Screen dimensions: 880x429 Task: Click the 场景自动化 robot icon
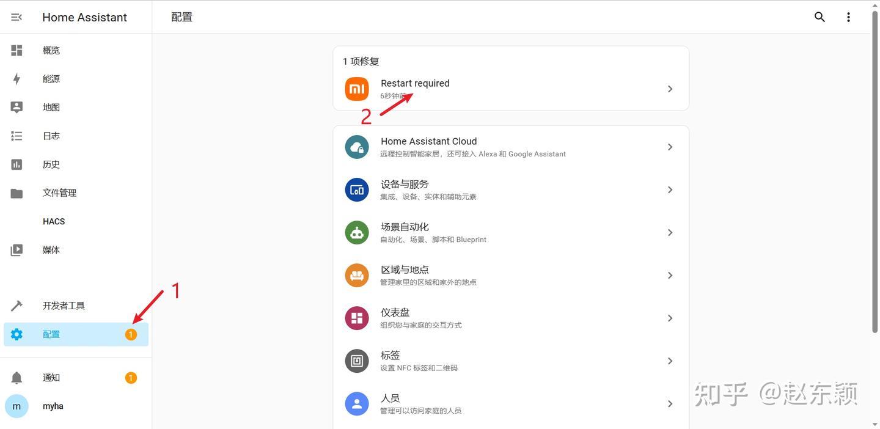[x=357, y=233]
